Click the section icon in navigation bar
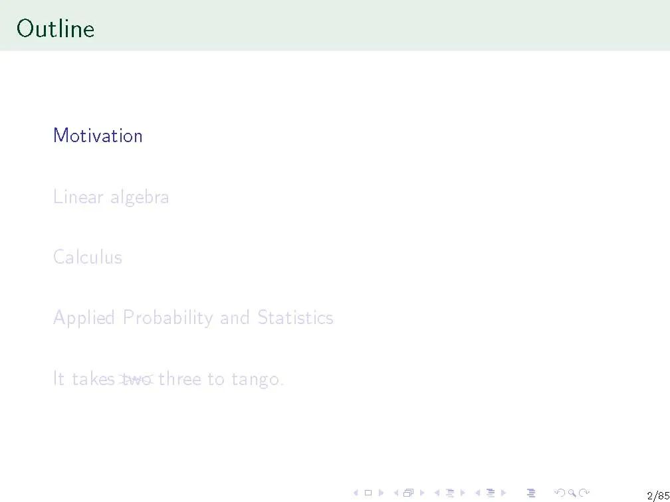This screenshot has width=670, height=502. (490, 493)
